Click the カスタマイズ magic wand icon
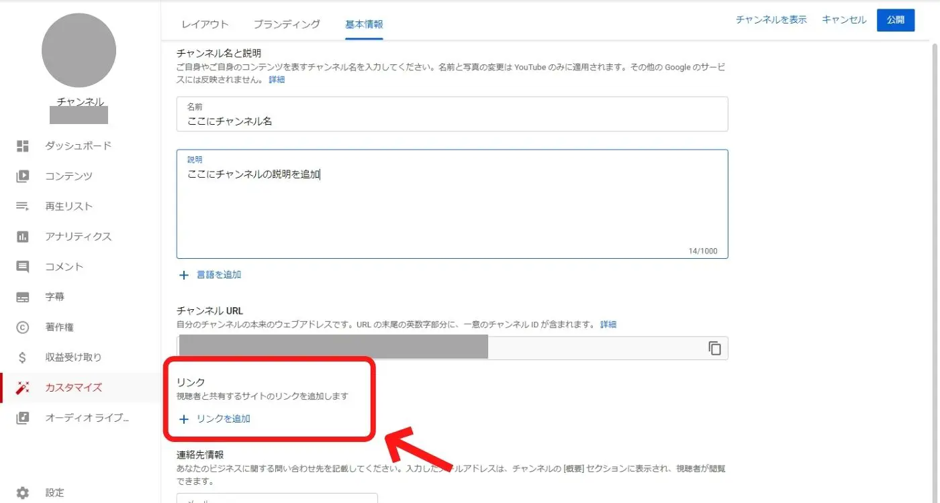The width and height of the screenshot is (940, 503). pyautogui.click(x=23, y=388)
